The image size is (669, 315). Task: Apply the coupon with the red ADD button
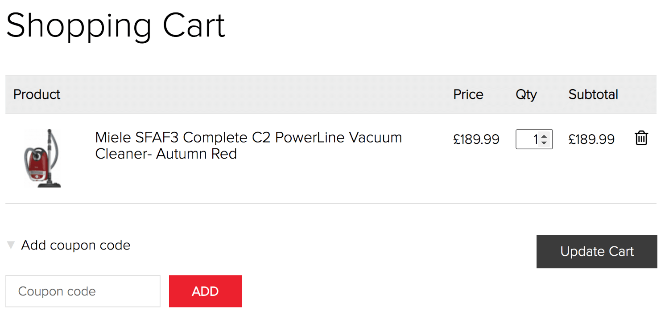[x=206, y=291]
